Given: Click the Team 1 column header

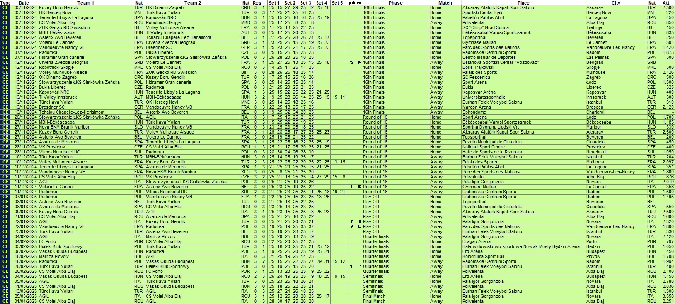Looking at the screenshot, I should [x=85, y=3].
